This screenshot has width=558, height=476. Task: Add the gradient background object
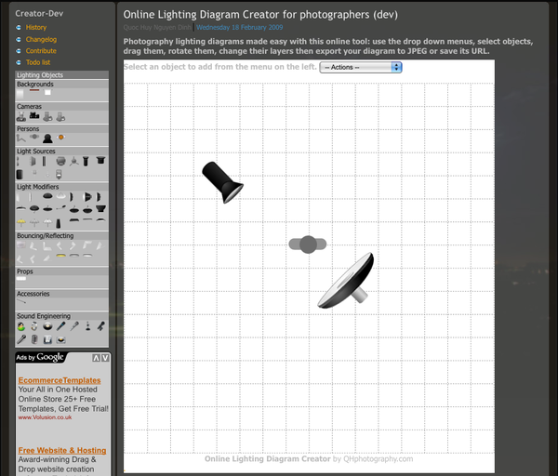tap(20, 94)
